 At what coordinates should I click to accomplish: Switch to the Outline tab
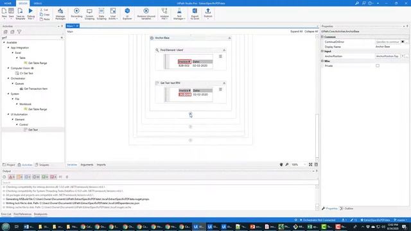tap(347, 209)
